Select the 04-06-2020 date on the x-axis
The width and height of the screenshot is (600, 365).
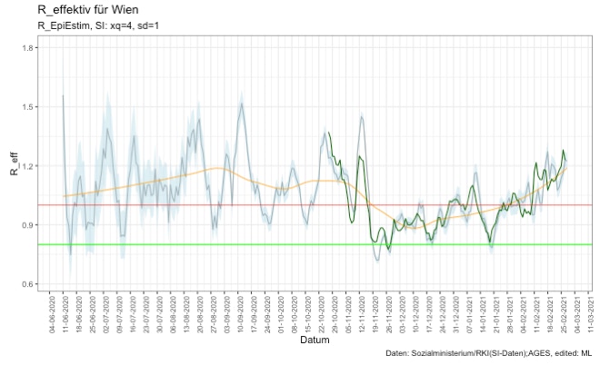pos(54,311)
